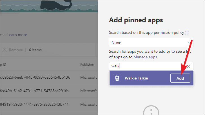
Task: Clear the app search with the X icon
Action: click(189, 66)
